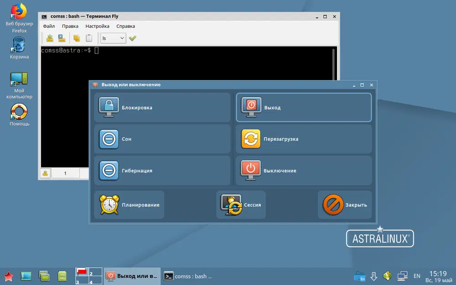456x285 pixels.
Task: Open network connections tray icon
Action: [403, 276]
